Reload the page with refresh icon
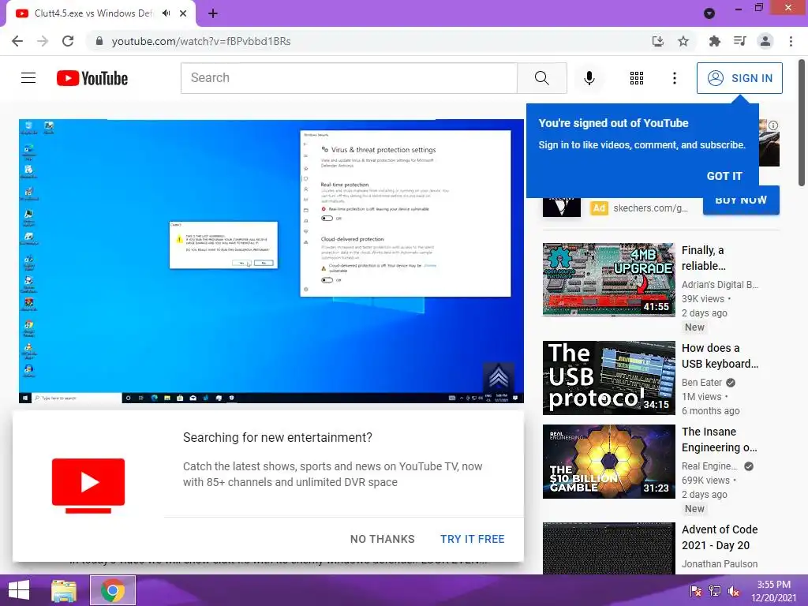 [68, 41]
